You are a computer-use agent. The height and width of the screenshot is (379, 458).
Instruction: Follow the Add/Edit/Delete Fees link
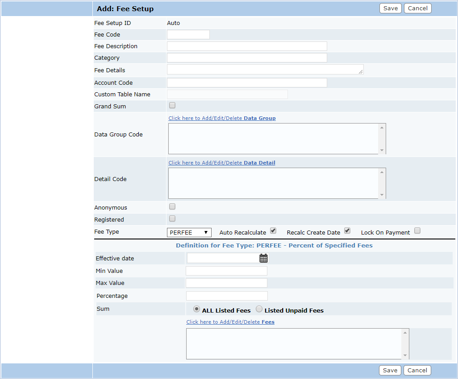230,322
